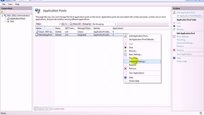The width and height of the screenshot is (204, 115).
Task: Click red X Remove icon in context menu
Action: [x=125, y=68]
